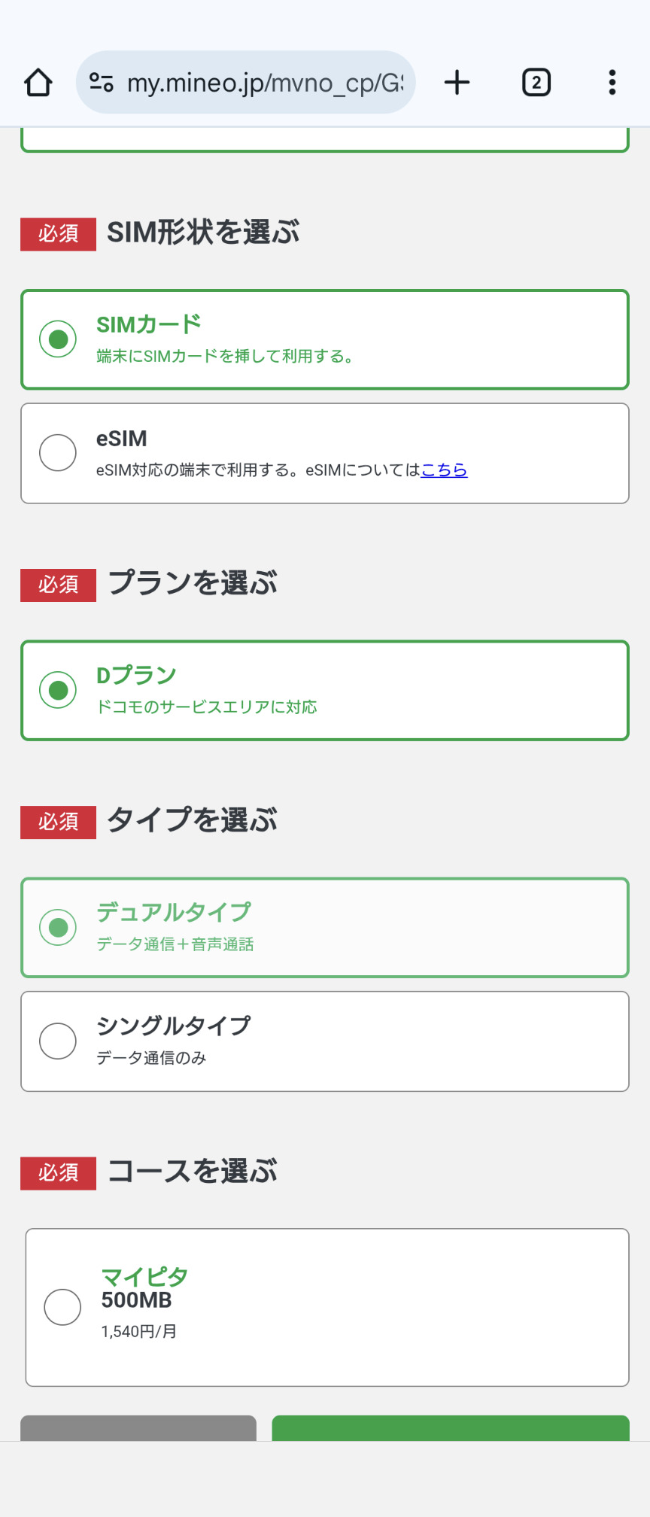Select the SIMカード radio button

[x=58, y=339]
